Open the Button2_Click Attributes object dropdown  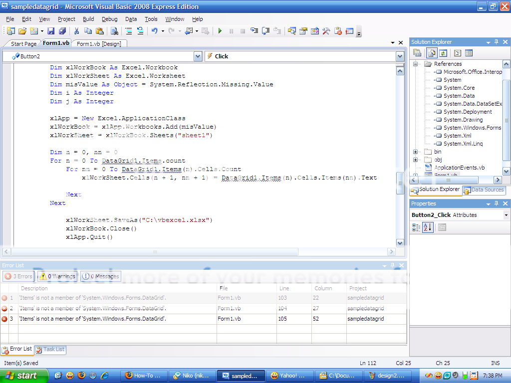point(506,215)
